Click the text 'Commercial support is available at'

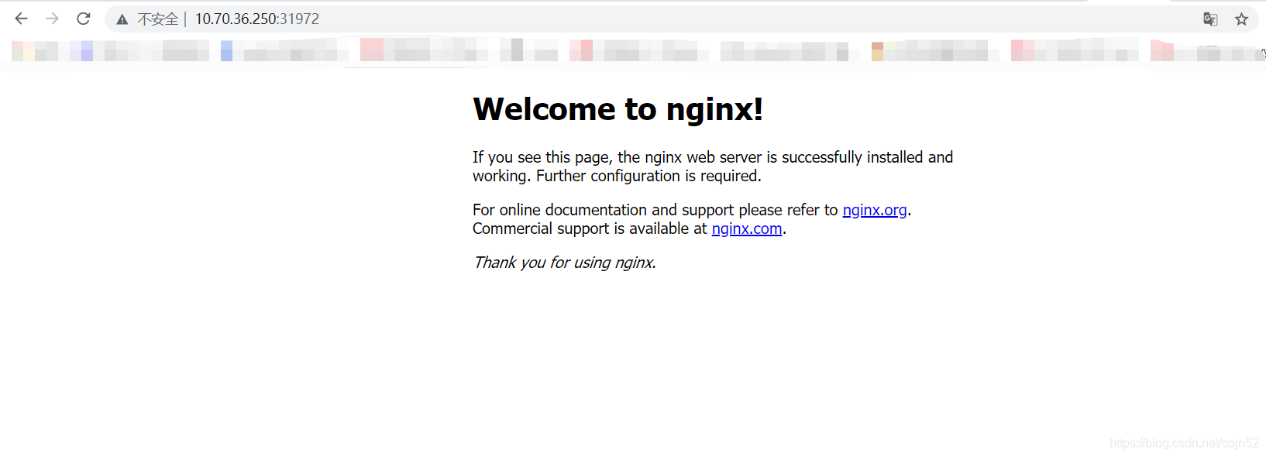pos(590,228)
